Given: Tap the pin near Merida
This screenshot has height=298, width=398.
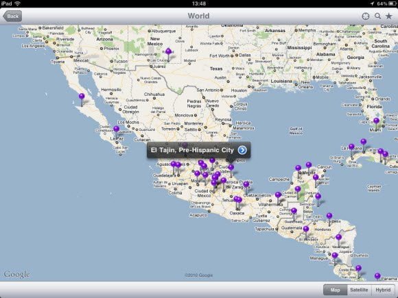Looking at the screenshot, I should tap(298, 168).
